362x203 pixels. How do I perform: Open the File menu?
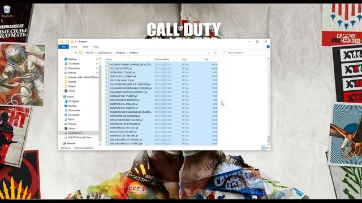point(63,47)
